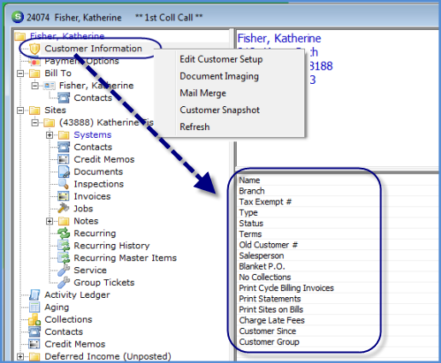Select Document Imaging from the context menu
Screen dimensions: 441x363
coord(219,76)
